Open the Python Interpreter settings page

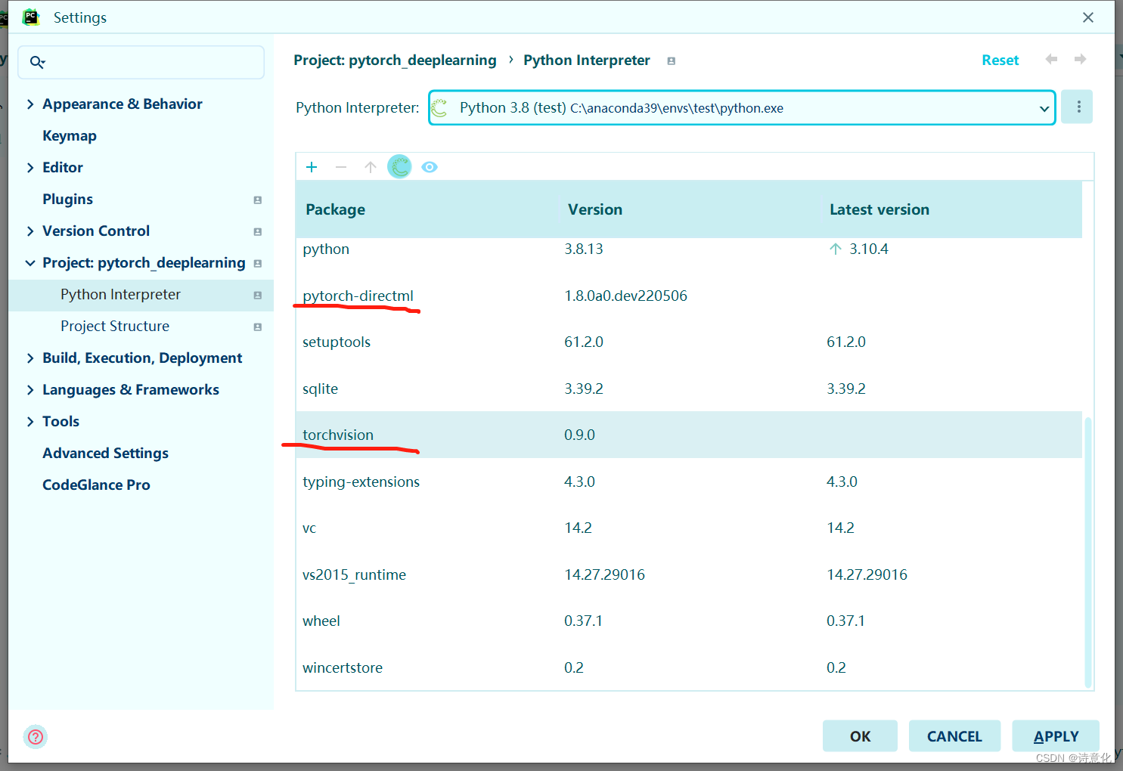(120, 294)
